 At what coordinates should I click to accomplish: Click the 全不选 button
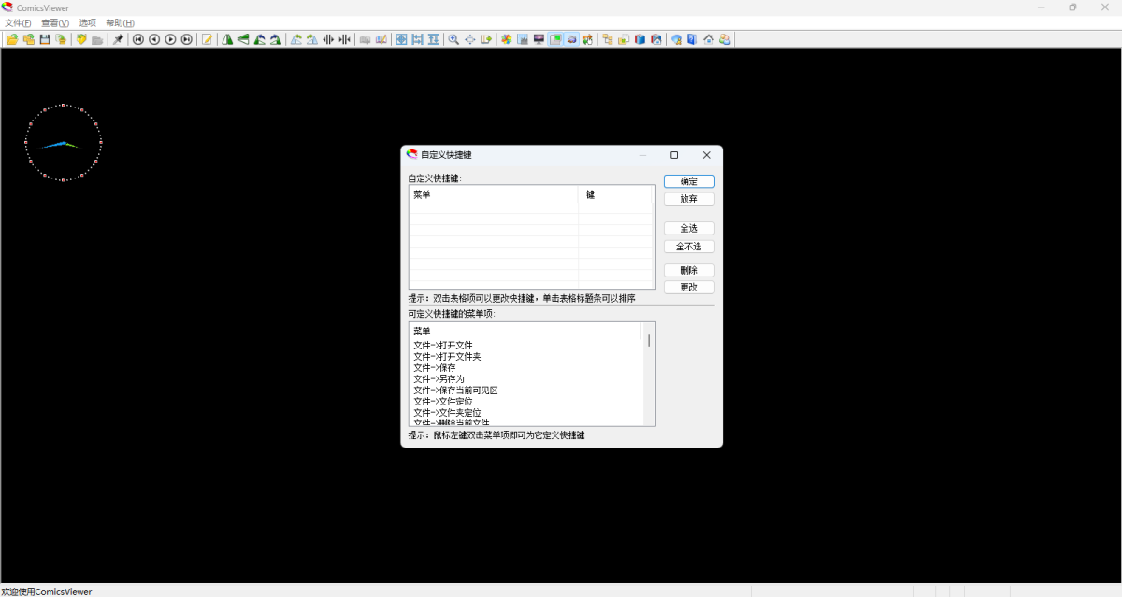(689, 246)
